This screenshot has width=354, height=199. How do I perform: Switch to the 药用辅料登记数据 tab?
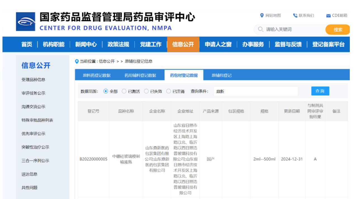[140, 75]
